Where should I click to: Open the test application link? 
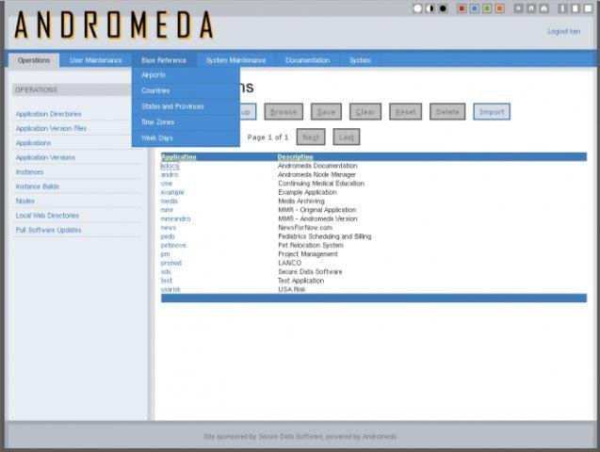[167, 281]
